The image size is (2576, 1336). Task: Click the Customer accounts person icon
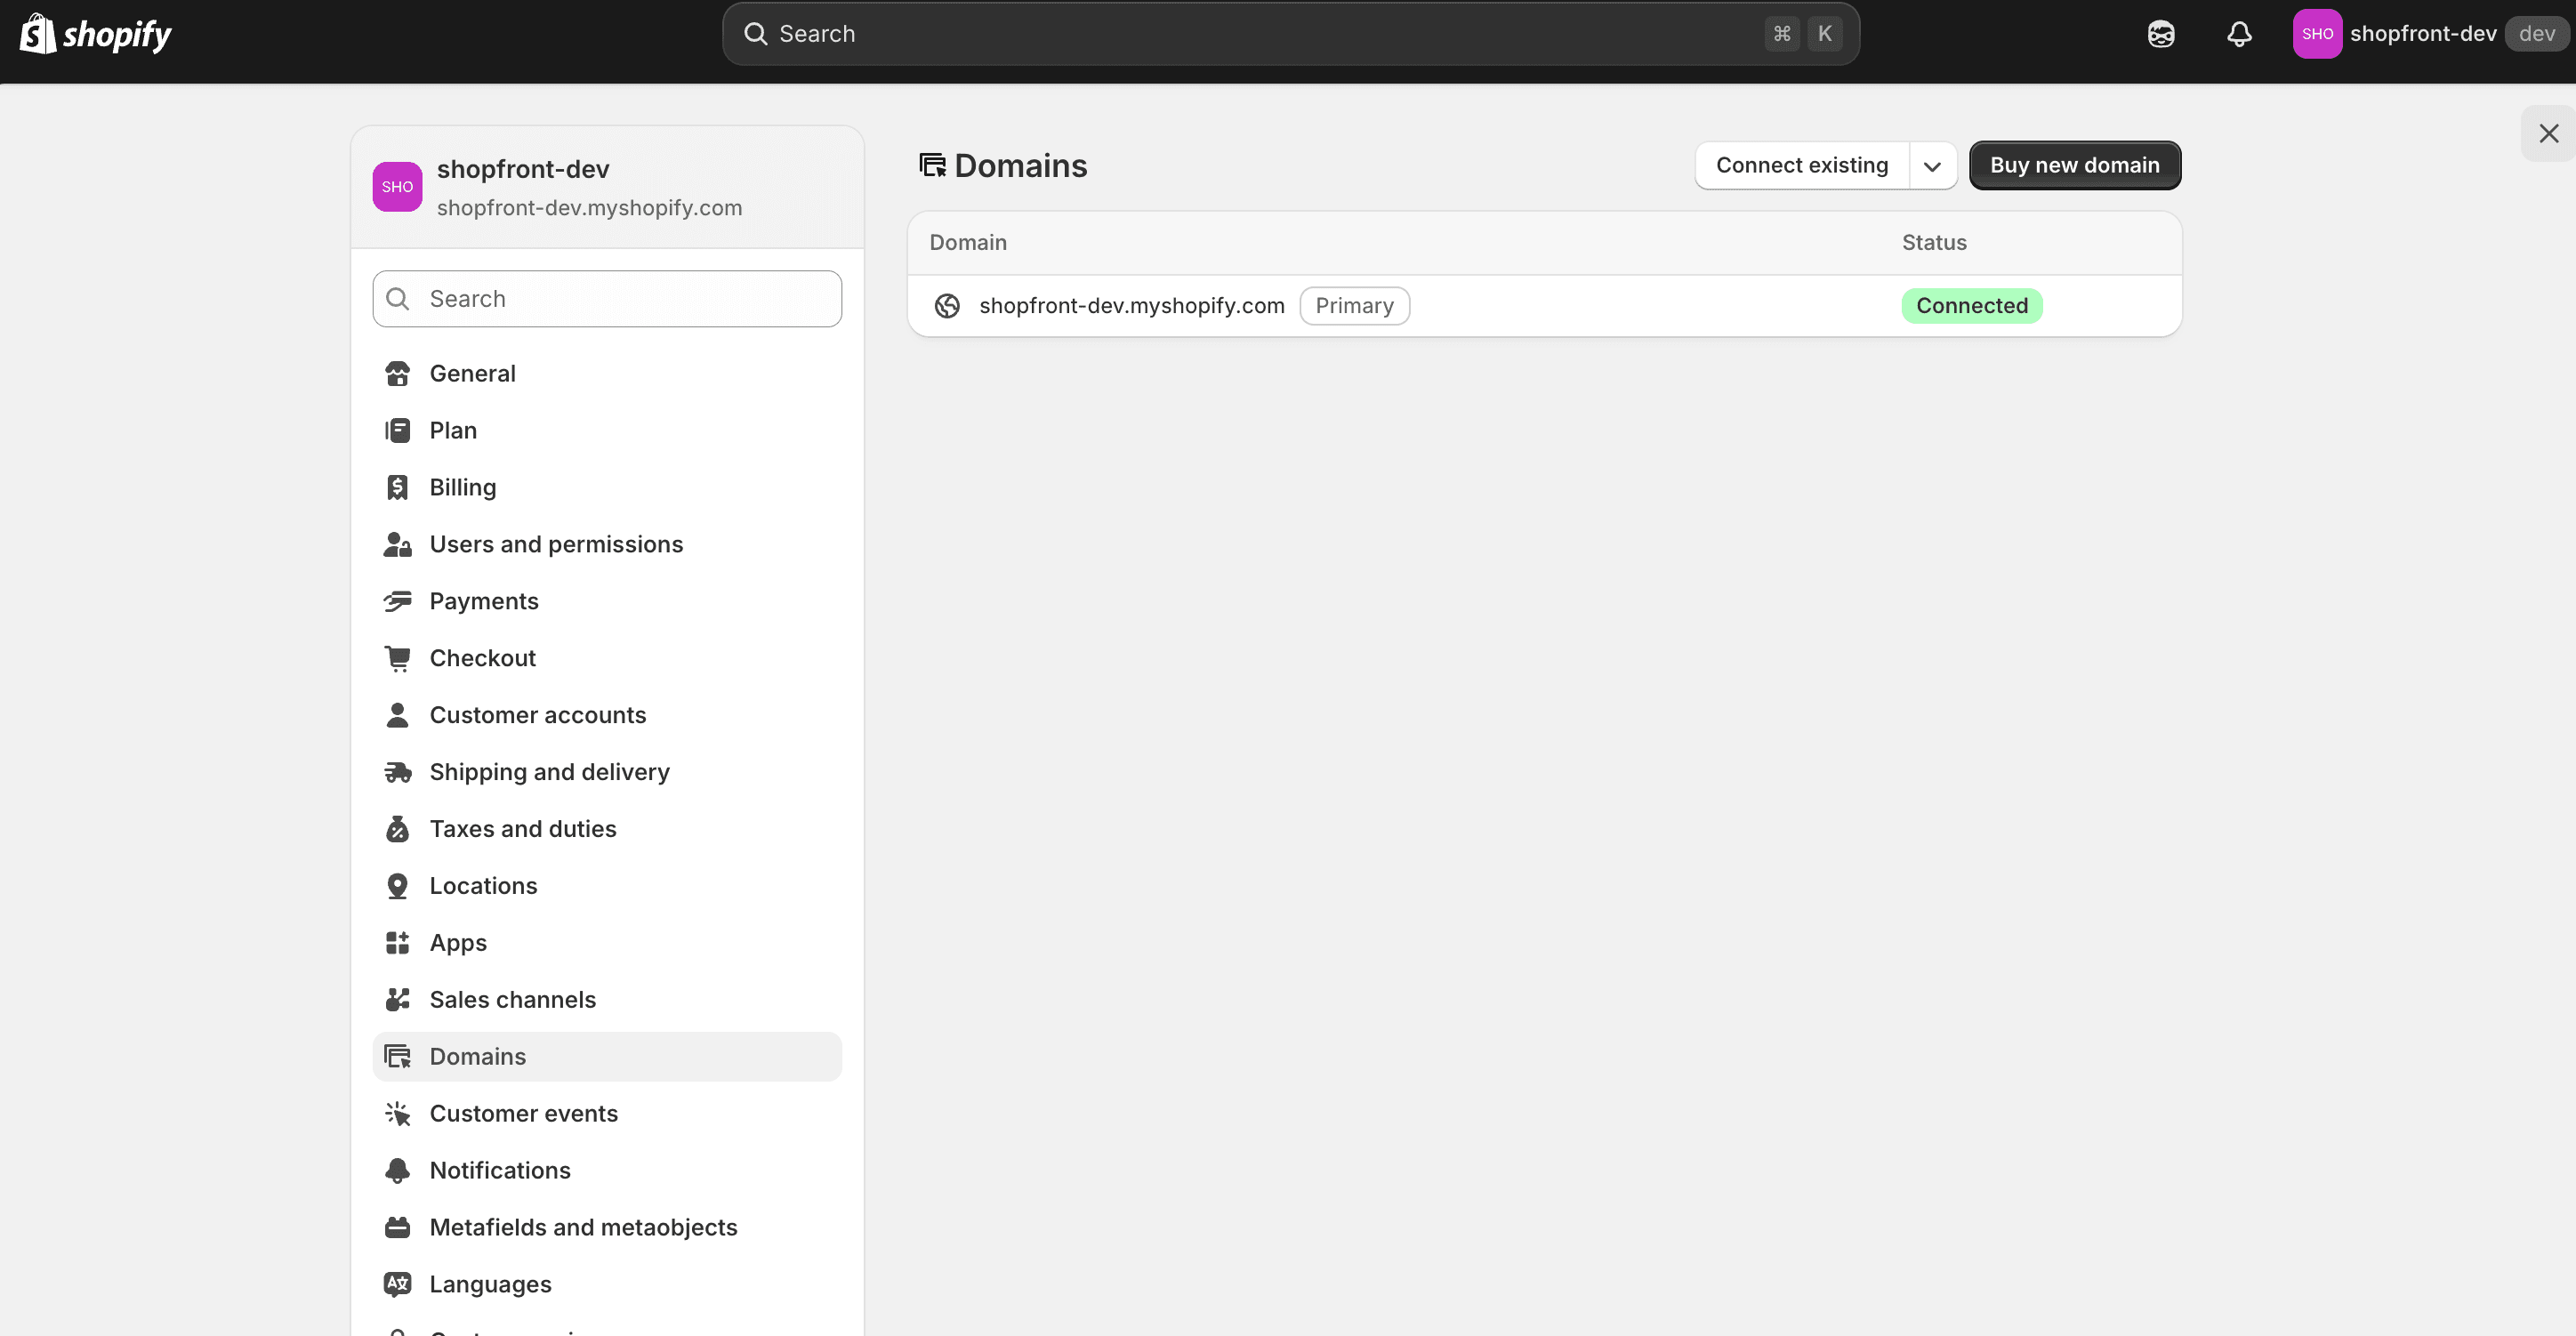397,716
